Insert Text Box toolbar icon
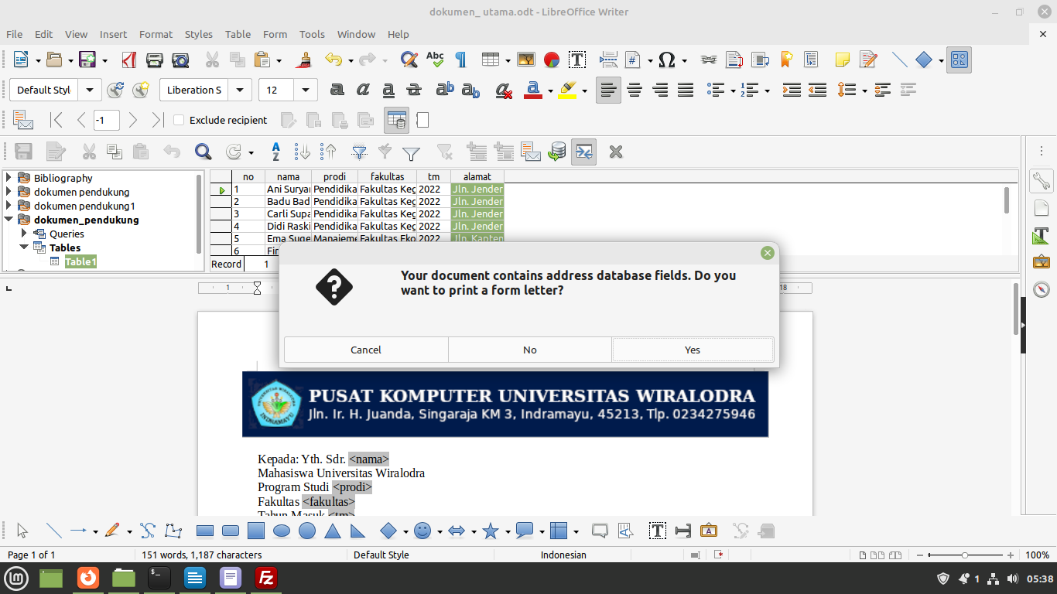Image resolution: width=1057 pixels, height=594 pixels. (577, 60)
